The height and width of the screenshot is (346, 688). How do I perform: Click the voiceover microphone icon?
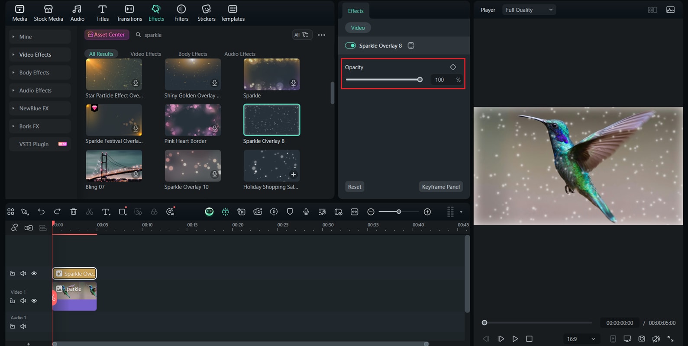306,211
